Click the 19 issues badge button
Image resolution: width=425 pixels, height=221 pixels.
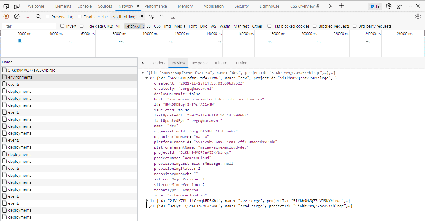point(375,6)
